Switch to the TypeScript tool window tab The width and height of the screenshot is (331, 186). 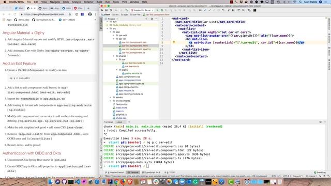coord(151,173)
